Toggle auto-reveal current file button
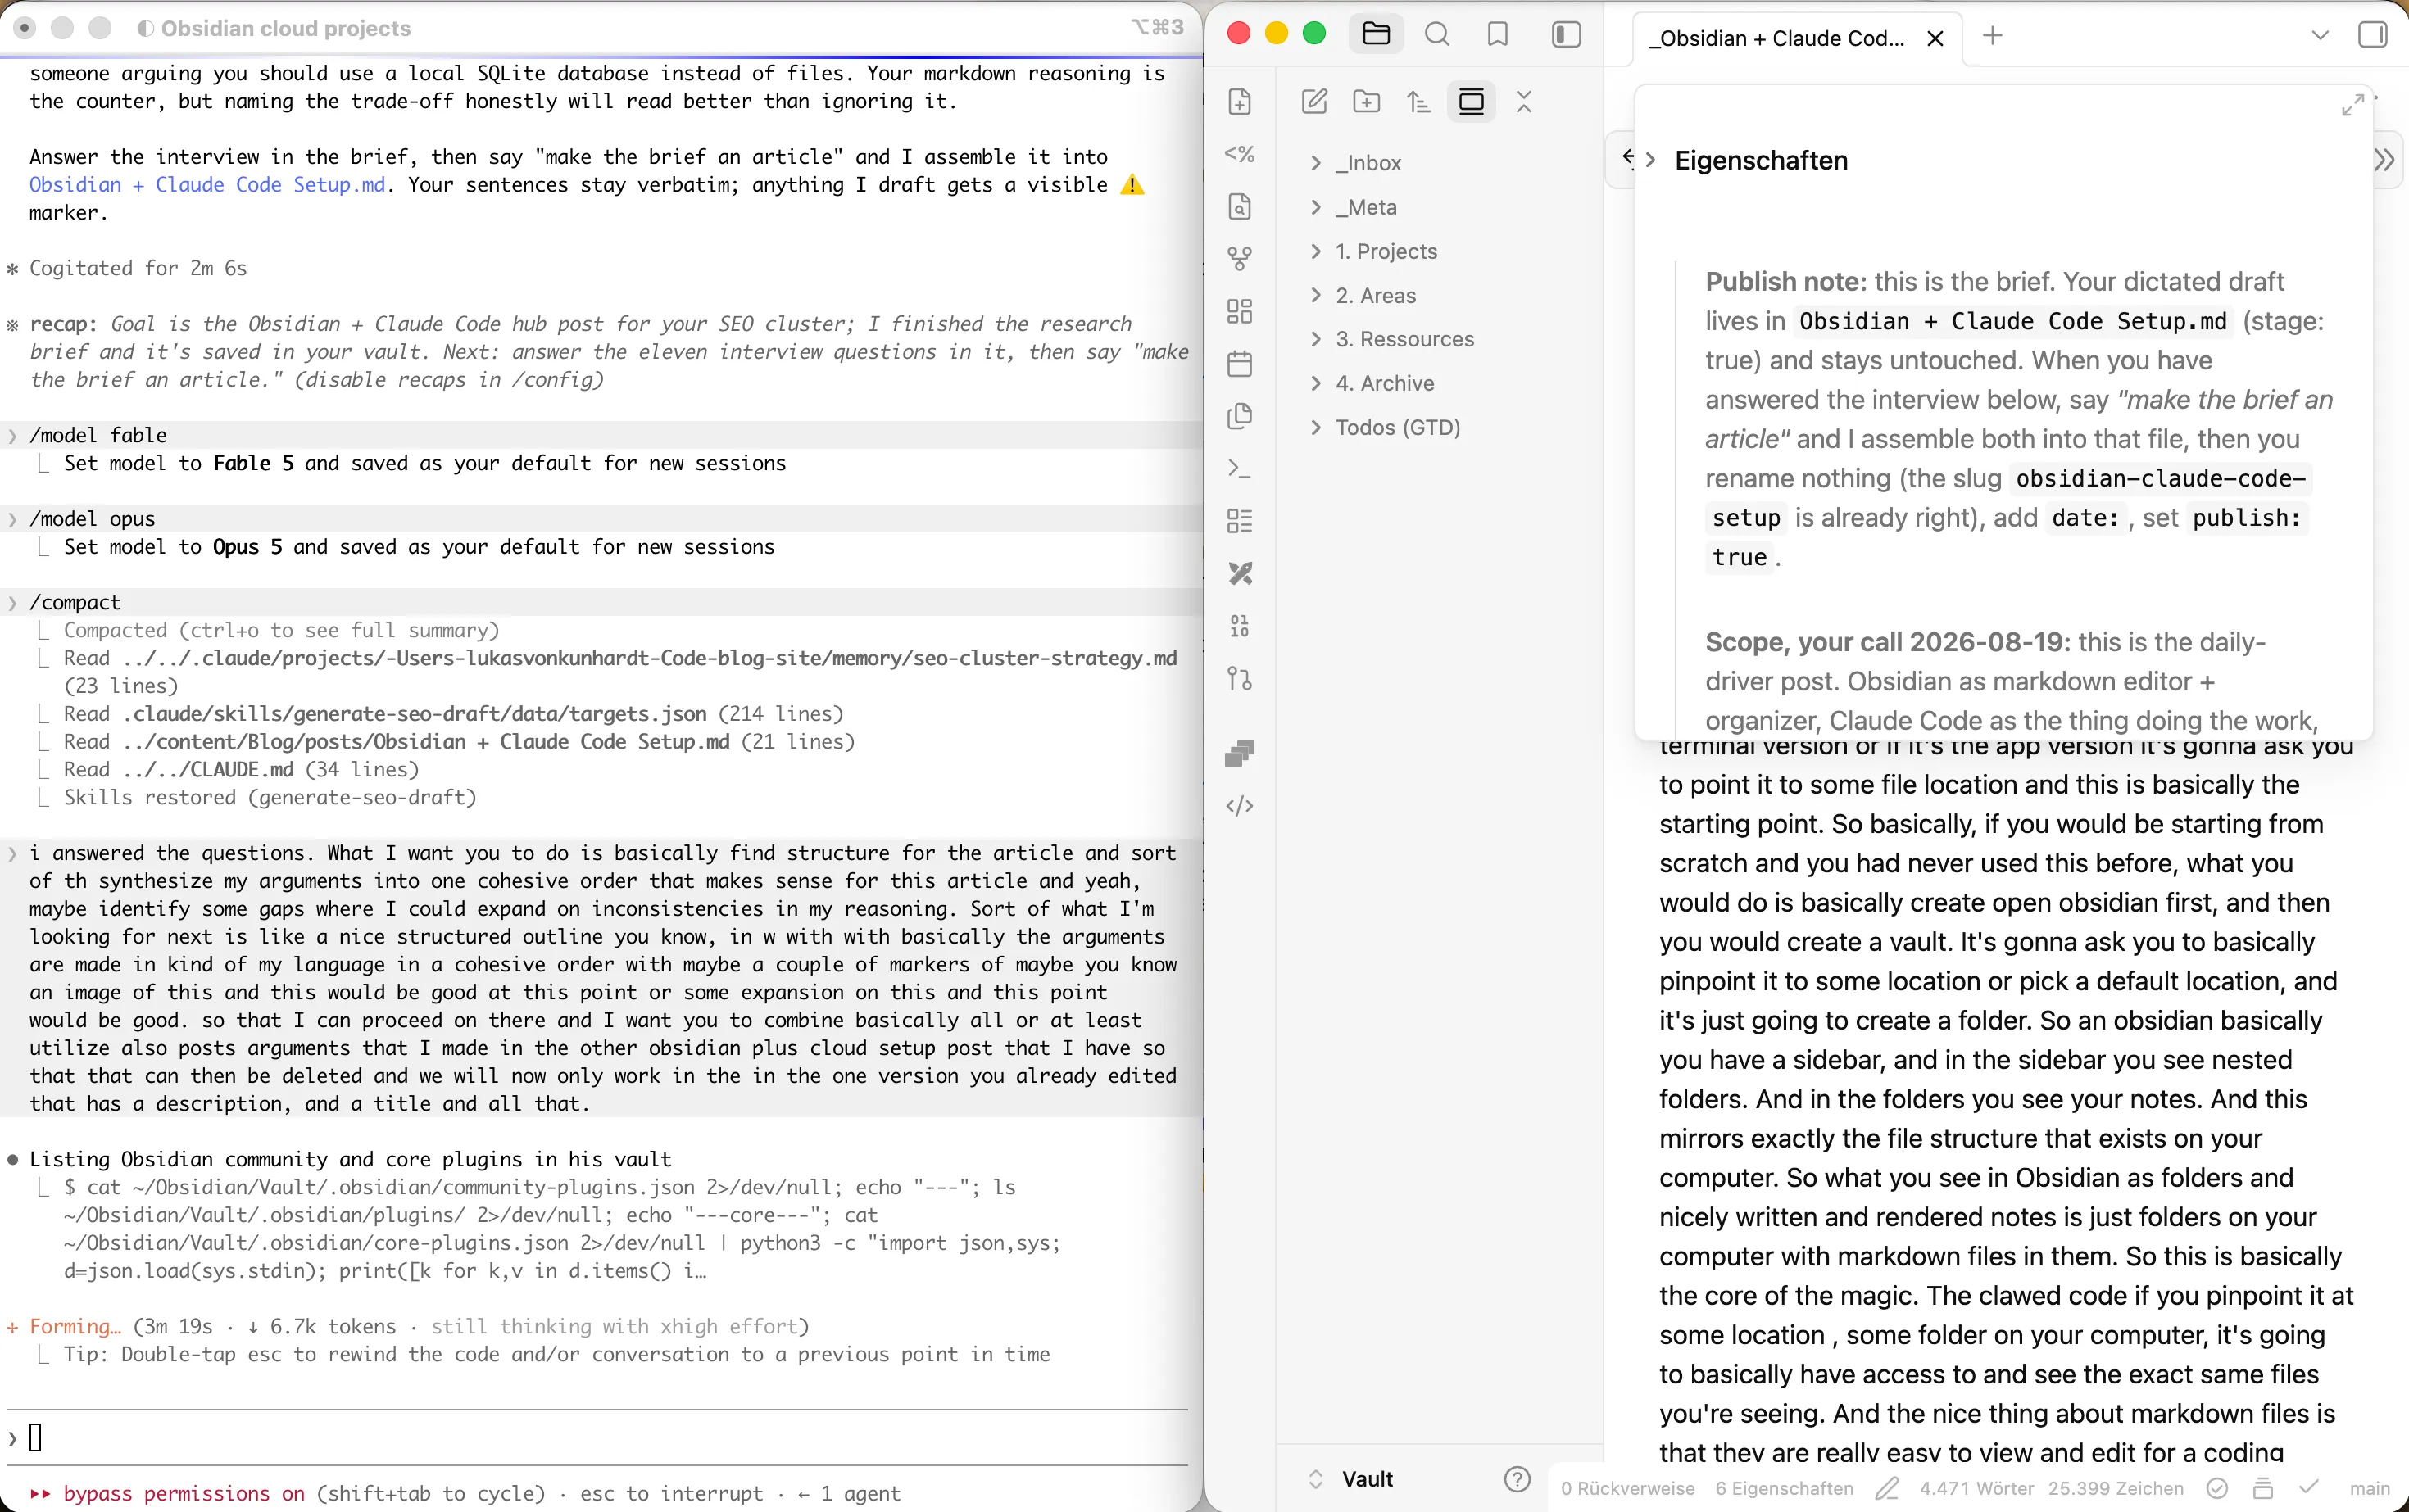The width and height of the screenshot is (2409, 1512). [1472, 101]
